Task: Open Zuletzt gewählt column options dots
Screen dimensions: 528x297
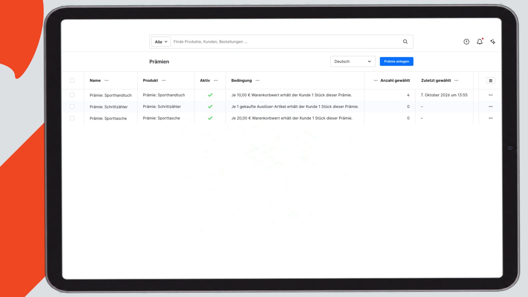Action: coord(456,81)
